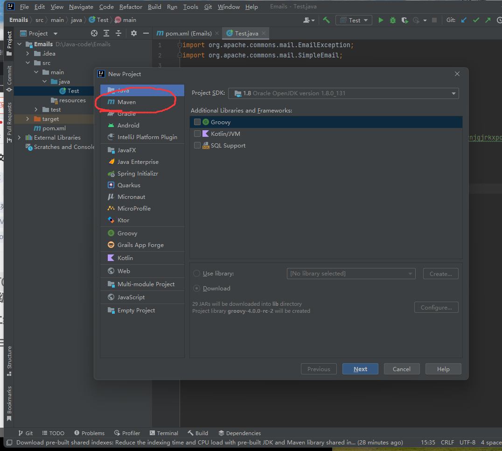The image size is (502, 451).
Task: Select Android in New Project list
Action: (x=142, y=125)
